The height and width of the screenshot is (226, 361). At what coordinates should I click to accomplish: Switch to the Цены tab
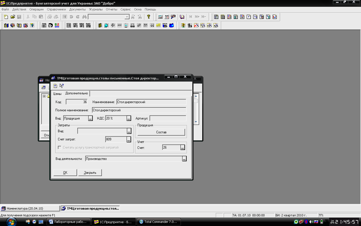click(x=57, y=94)
